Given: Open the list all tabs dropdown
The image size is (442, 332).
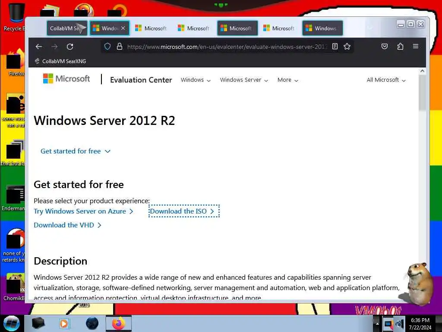Looking at the screenshot, I should (370, 28).
